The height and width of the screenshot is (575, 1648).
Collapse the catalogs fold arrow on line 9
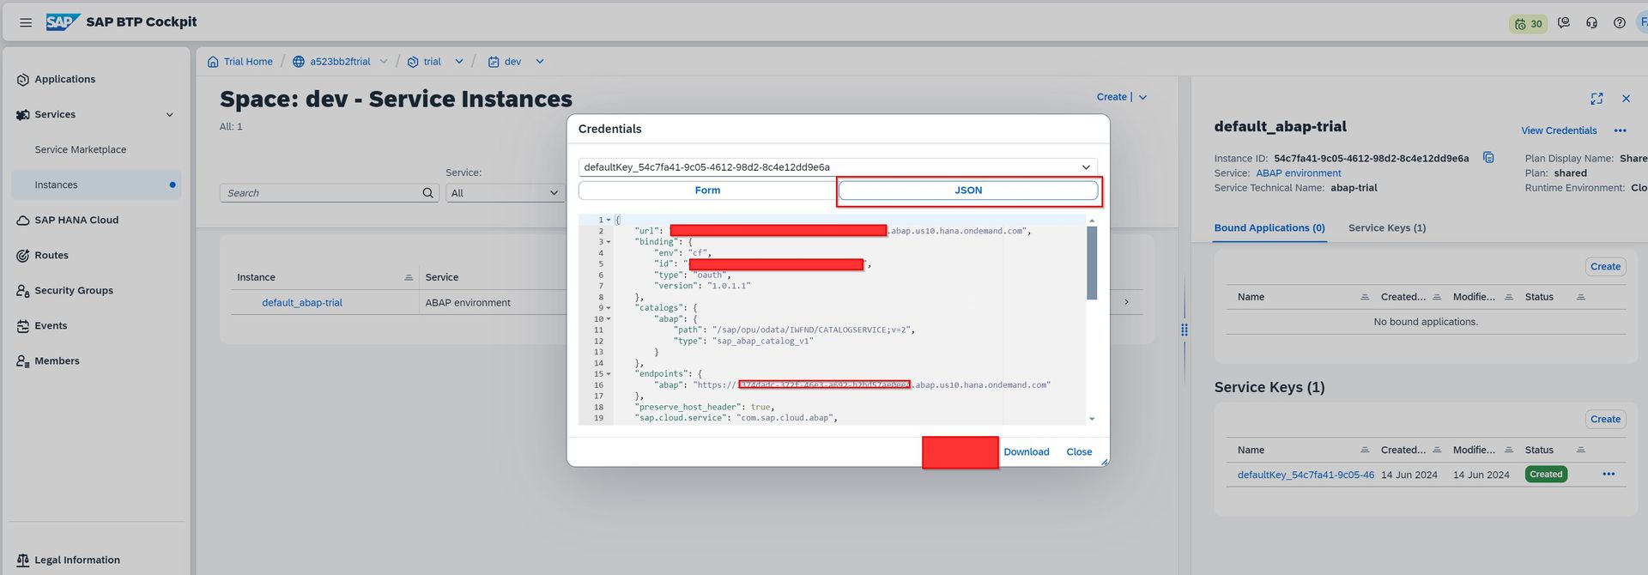point(609,308)
